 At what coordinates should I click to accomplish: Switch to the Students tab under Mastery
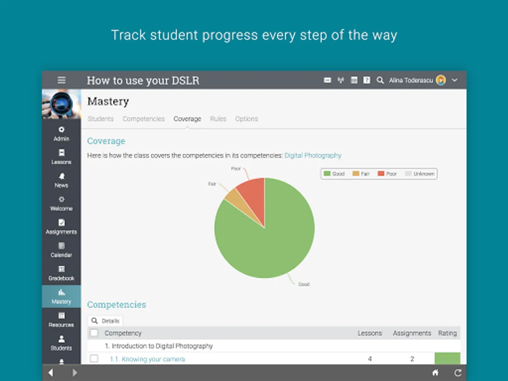coord(100,119)
